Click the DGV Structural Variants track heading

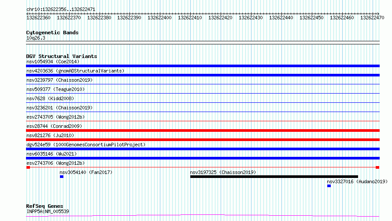tap(62, 56)
